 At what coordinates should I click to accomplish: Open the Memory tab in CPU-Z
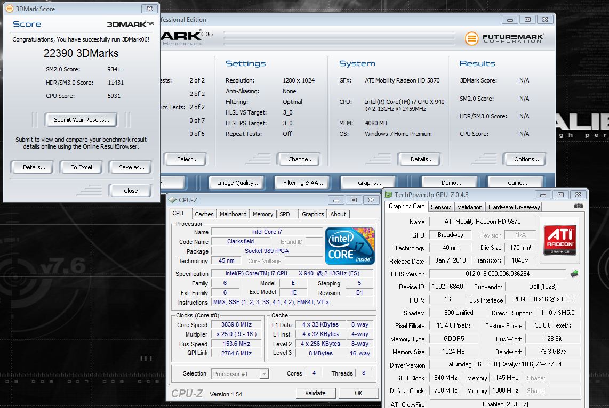pyautogui.click(x=263, y=214)
